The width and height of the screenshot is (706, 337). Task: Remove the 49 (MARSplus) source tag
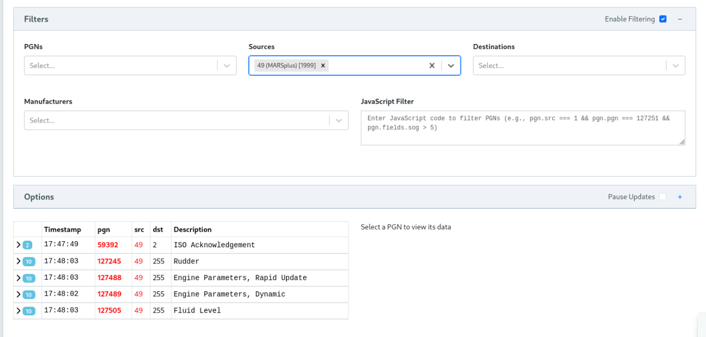pos(323,65)
